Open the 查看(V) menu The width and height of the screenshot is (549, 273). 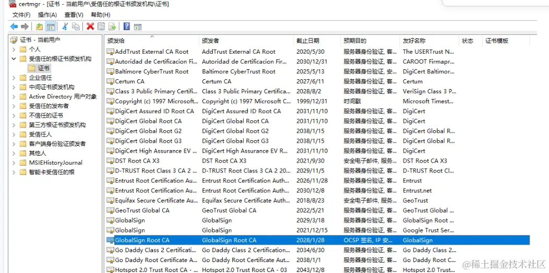[74, 15]
